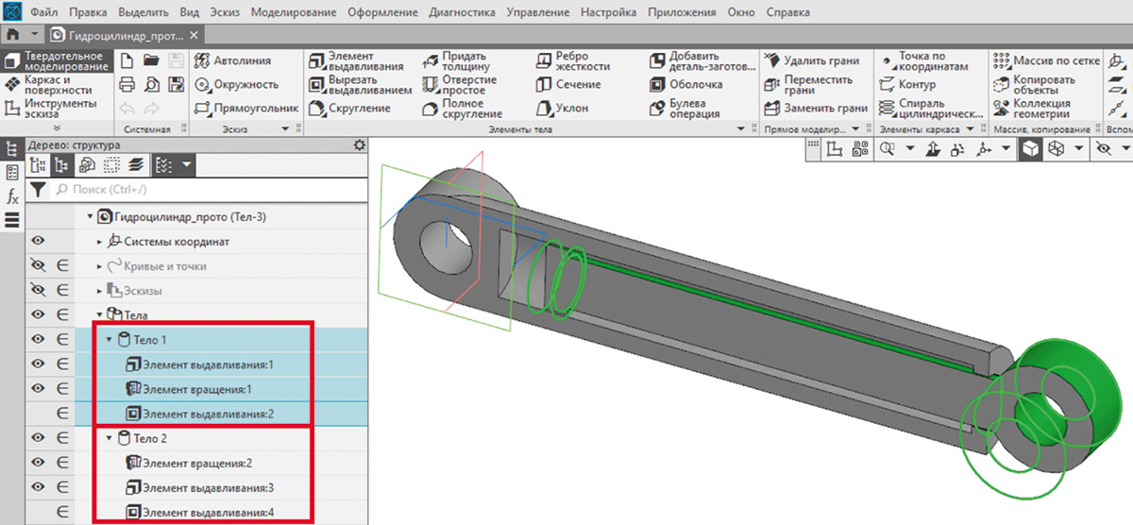Viewport: 1133px width, 525px height.
Task: Expand the Эскизы tree node
Action: (100, 291)
